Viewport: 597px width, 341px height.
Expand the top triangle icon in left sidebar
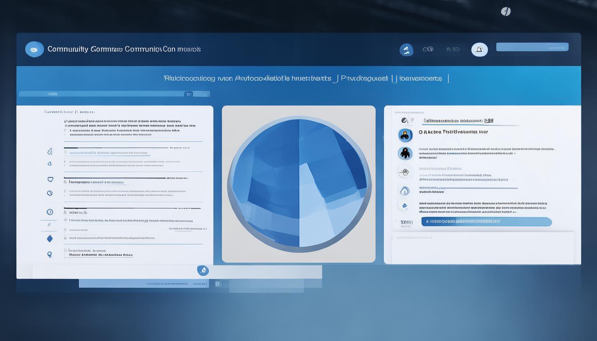tap(50, 152)
